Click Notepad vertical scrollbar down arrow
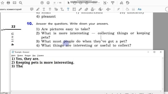 coord(163,89)
